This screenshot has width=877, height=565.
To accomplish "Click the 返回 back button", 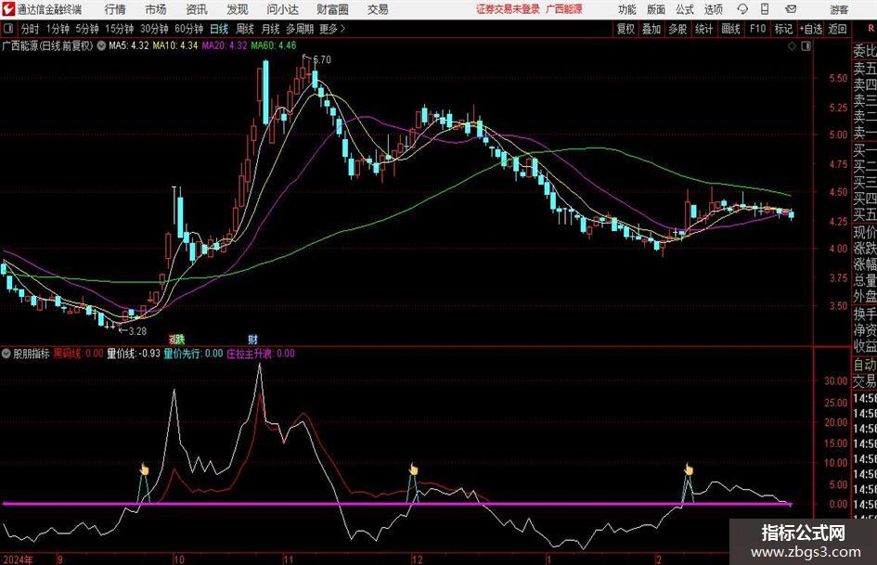I will (837, 29).
